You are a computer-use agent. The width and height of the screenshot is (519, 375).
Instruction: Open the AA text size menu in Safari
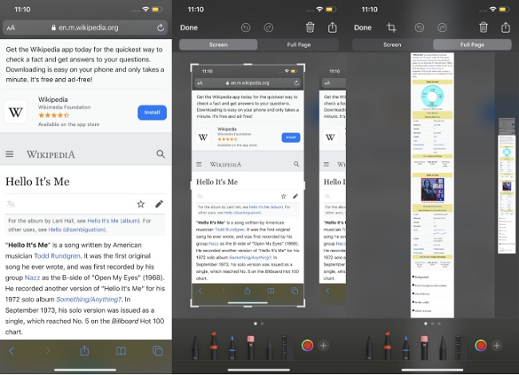(11, 28)
